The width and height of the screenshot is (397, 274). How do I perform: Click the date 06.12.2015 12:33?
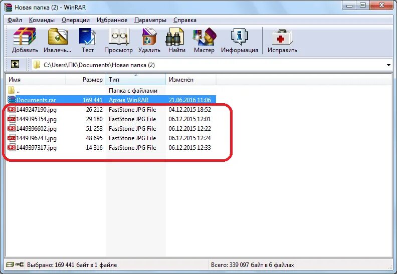[x=189, y=148]
